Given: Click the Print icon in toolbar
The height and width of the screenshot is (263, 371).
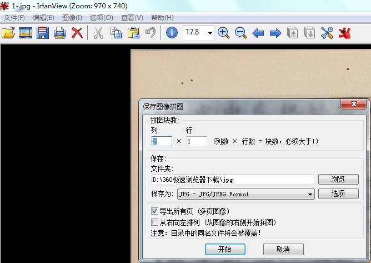Looking at the screenshot, I should (60, 33).
